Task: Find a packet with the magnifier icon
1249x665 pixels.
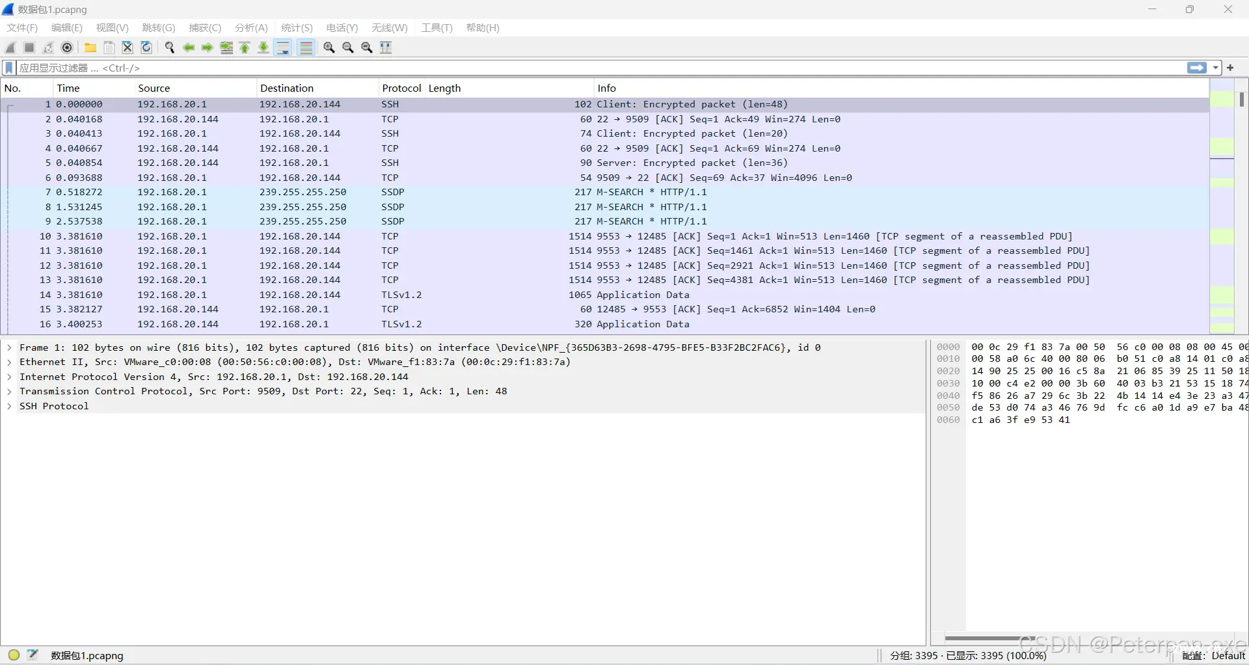Action: 170,47
